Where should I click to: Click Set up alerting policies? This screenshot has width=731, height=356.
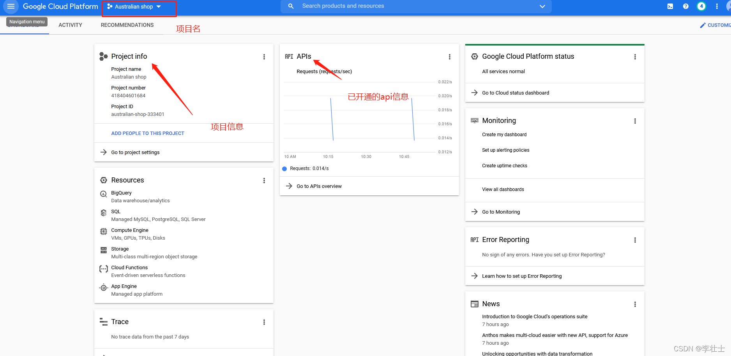[x=505, y=150]
